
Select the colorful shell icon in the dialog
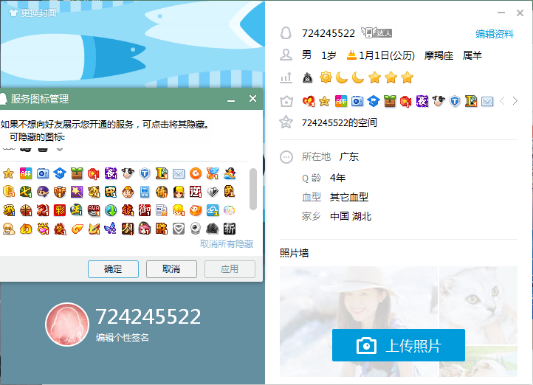pyautogui.click(x=230, y=210)
